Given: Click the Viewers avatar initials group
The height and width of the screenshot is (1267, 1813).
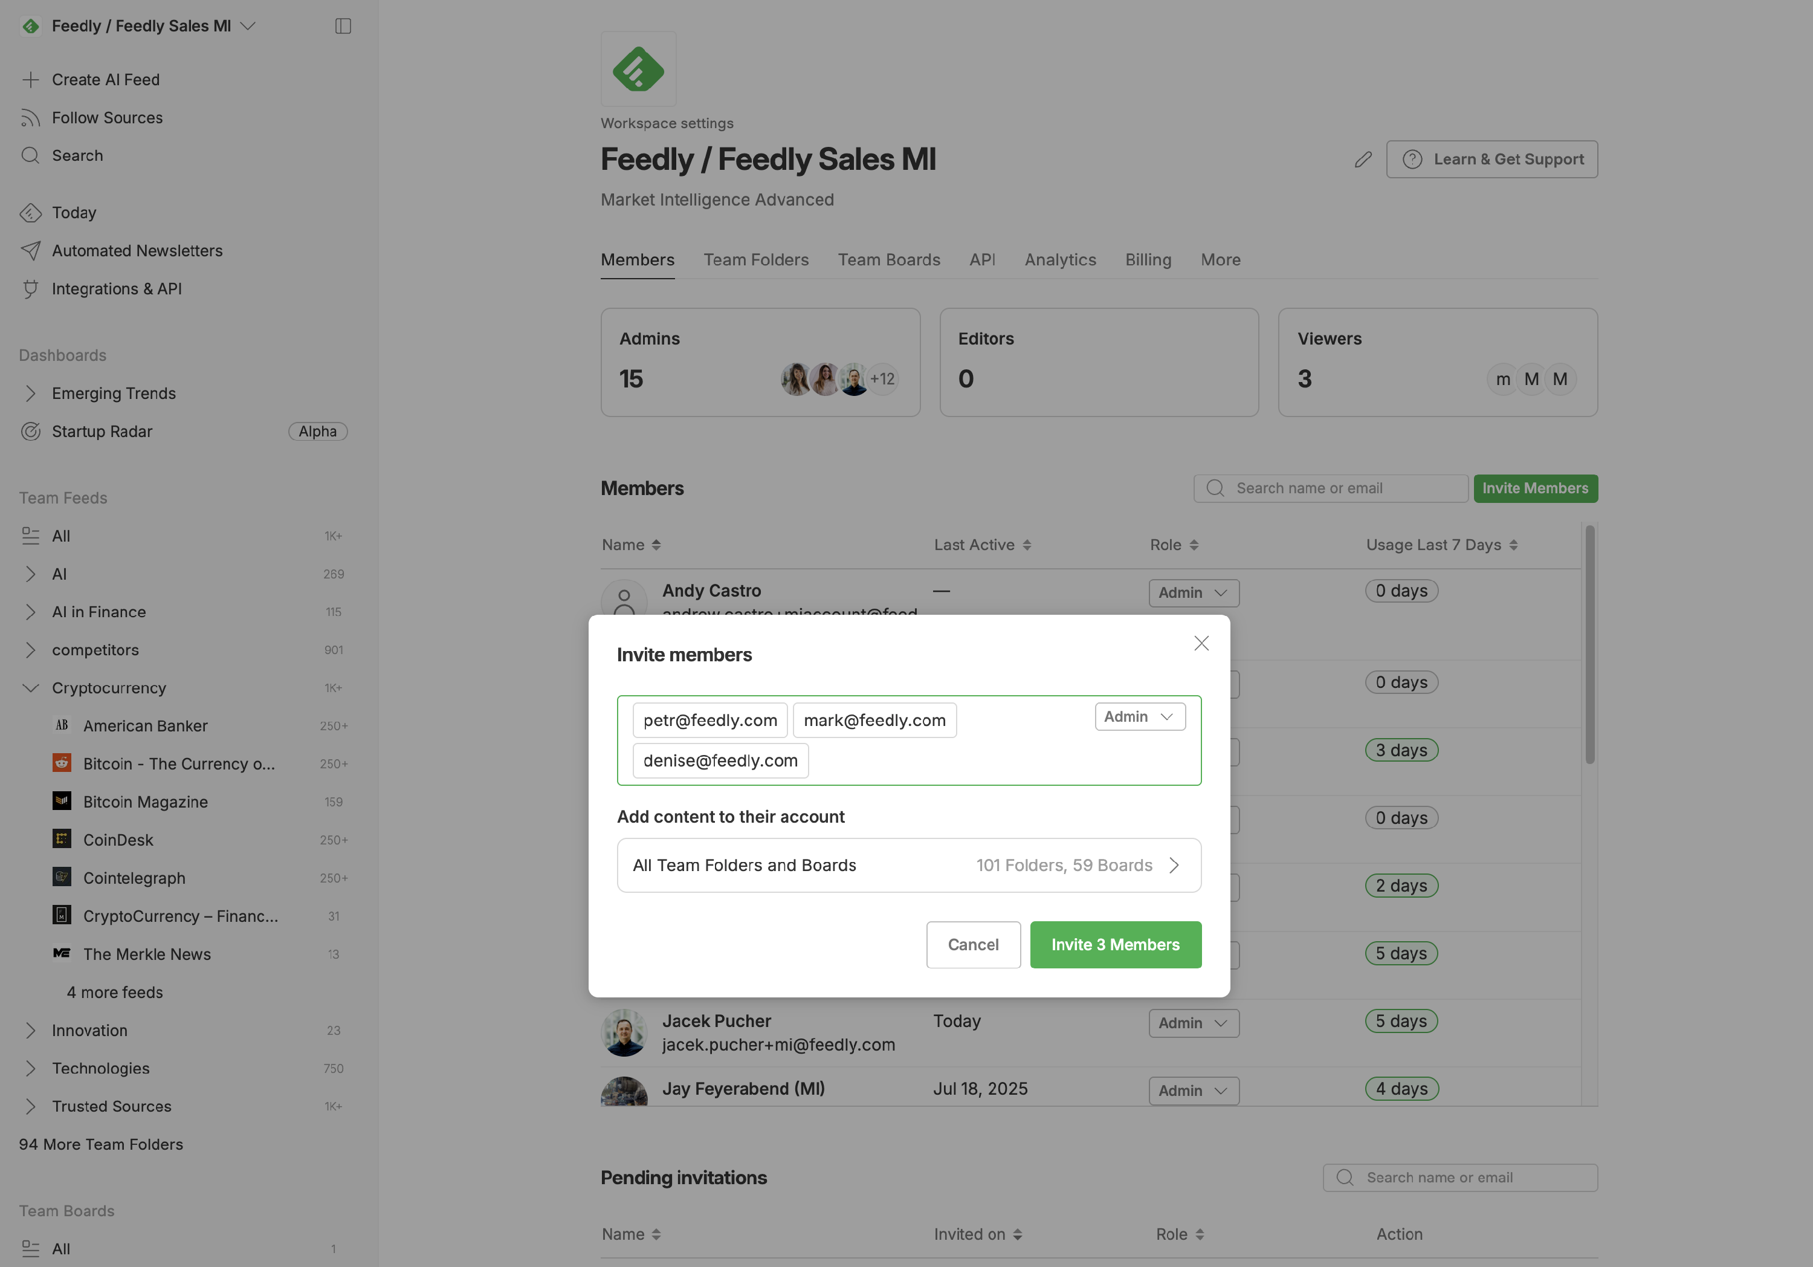Looking at the screenshot, I should pyautogui.click(x=1531, y=379).
